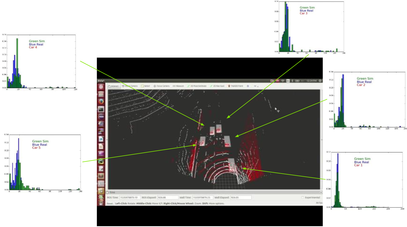Pick the Focus Camera tool
This screenshot has width=407, height=227.
pyautogui.click(x=161, y=86)
